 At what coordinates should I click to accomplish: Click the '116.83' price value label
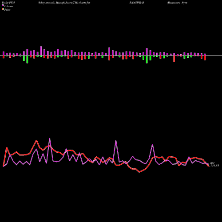point(214,166)
